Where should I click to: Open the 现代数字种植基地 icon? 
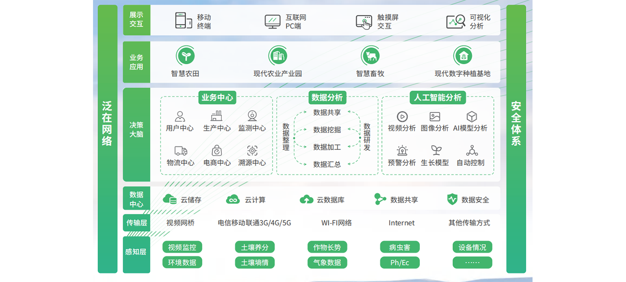click(462, 56)
